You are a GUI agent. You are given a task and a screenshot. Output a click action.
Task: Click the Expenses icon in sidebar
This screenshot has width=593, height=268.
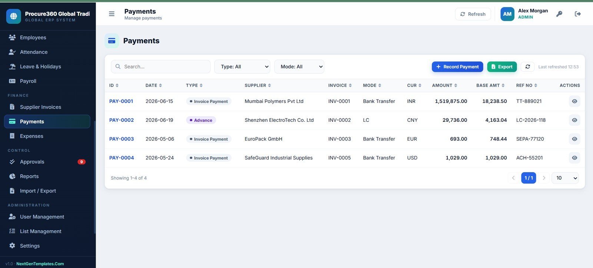[12, 136]
